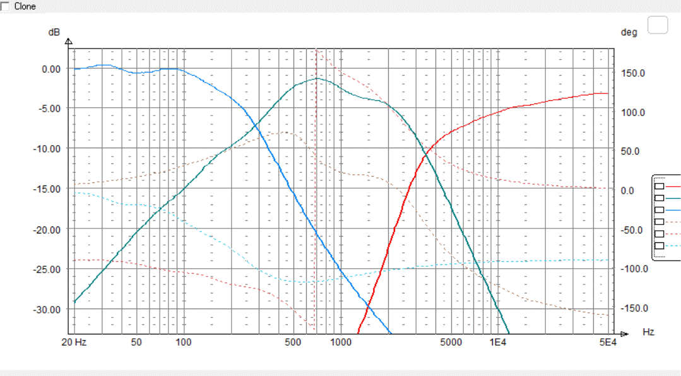Click the 50.0 degree axis value

point(630,151)
